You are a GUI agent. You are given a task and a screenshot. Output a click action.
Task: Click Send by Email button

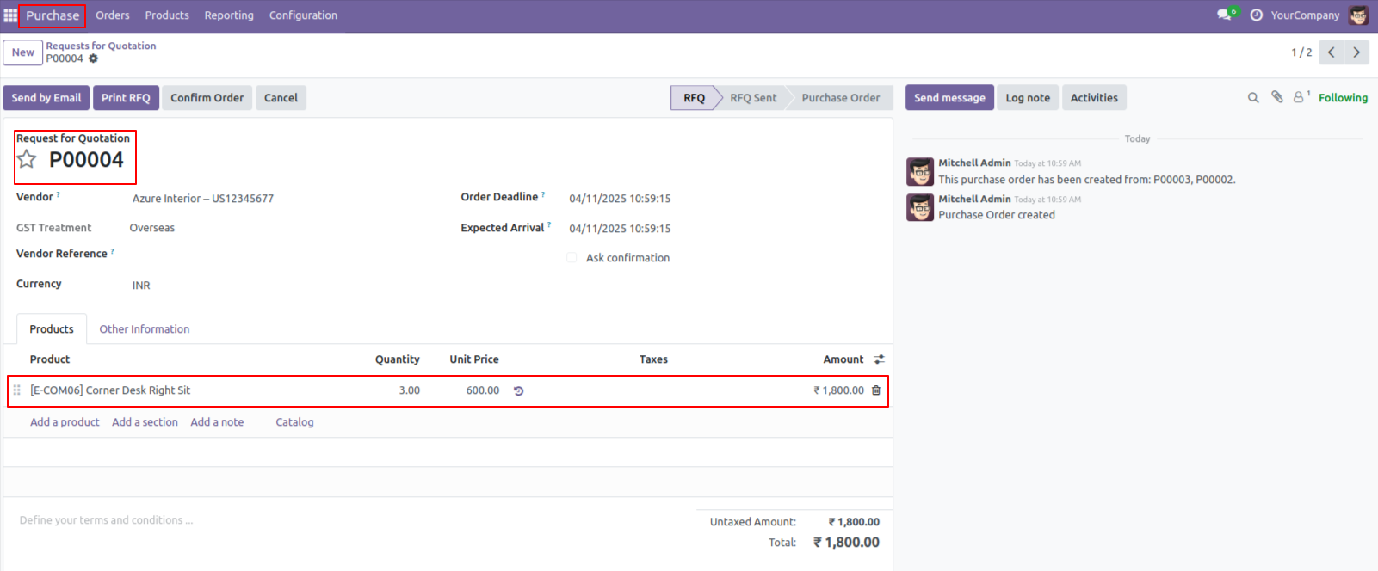[x=46, y=98]
